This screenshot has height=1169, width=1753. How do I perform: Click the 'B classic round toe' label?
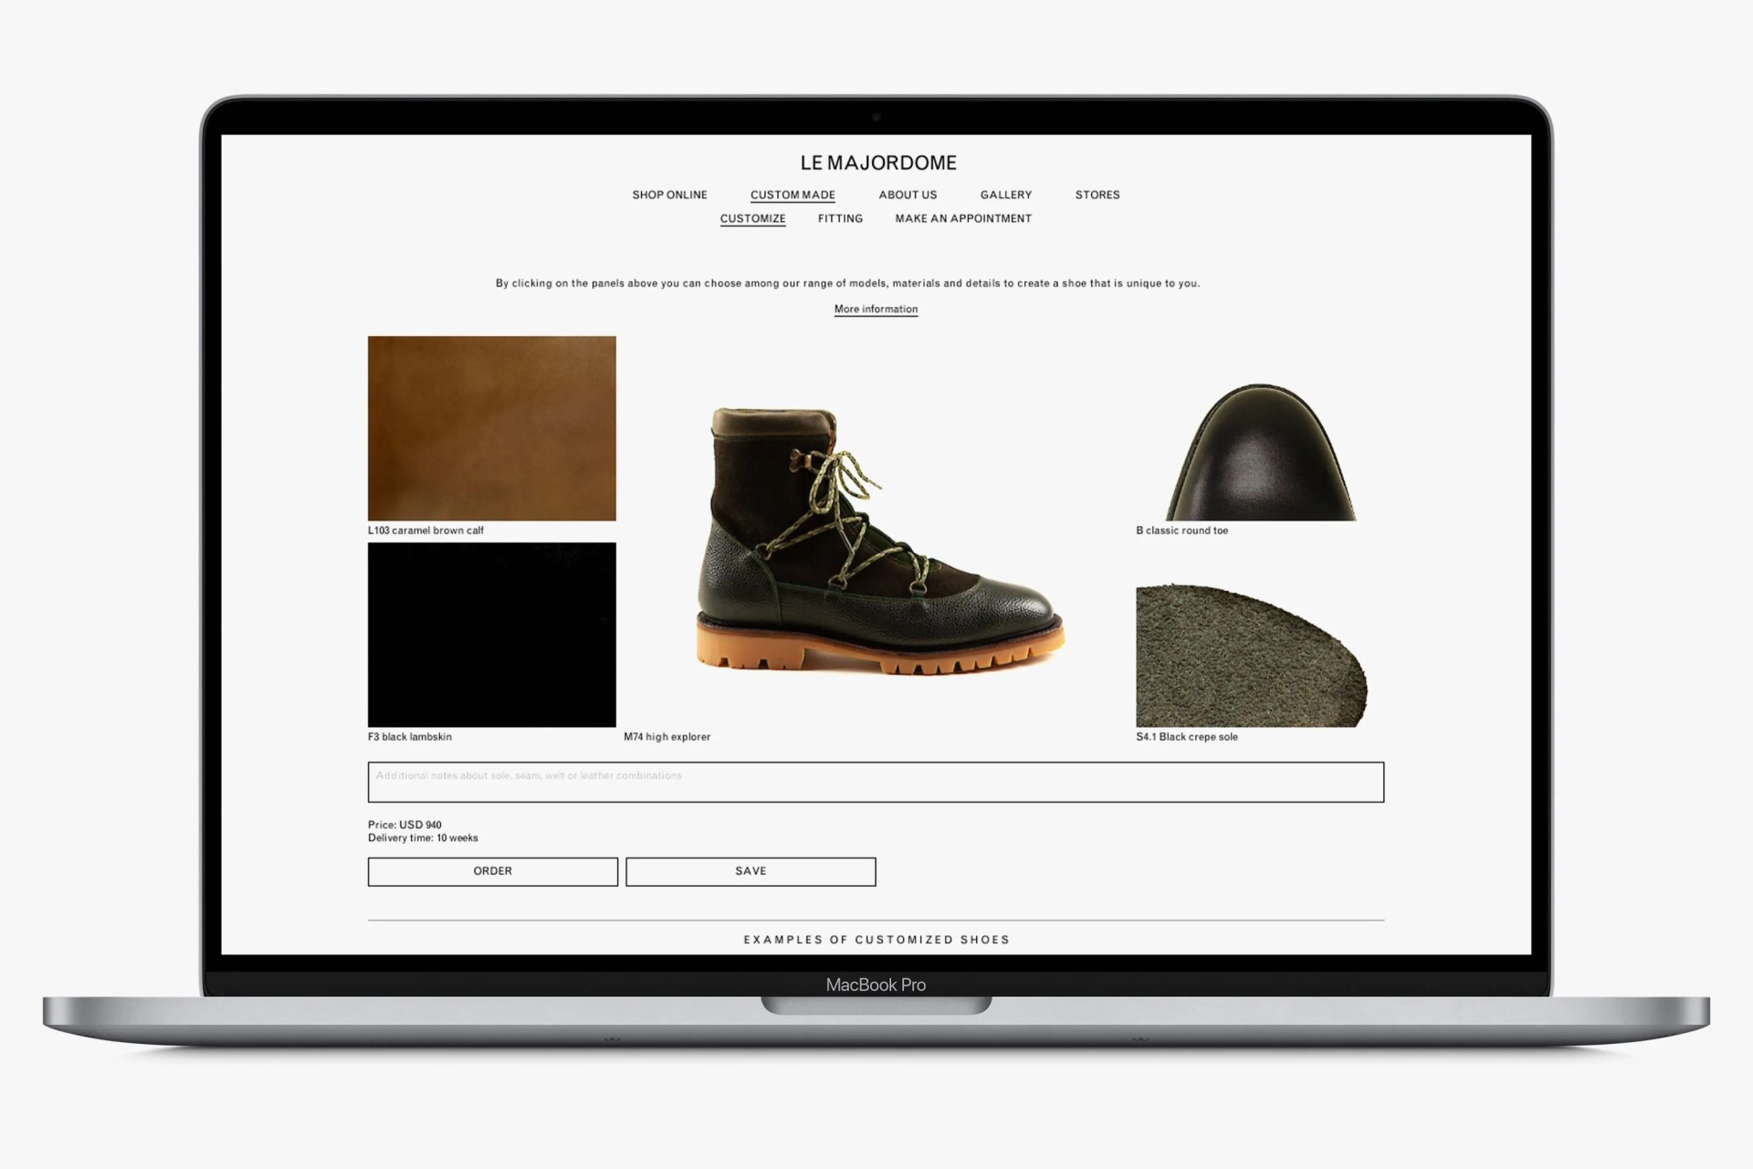[1181, 531]
